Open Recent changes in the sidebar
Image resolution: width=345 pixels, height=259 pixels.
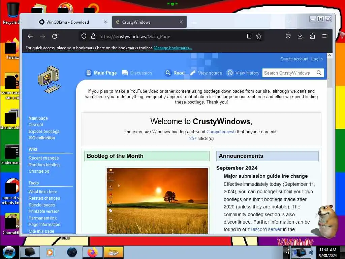(x=43, y=158)
